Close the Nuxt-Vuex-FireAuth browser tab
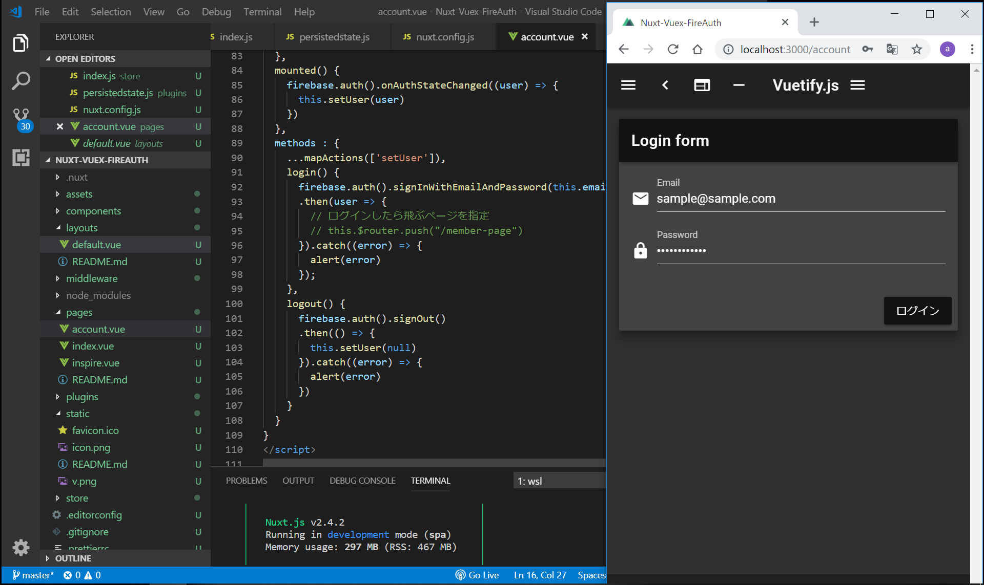984x585 pixels. click(785, 22)
